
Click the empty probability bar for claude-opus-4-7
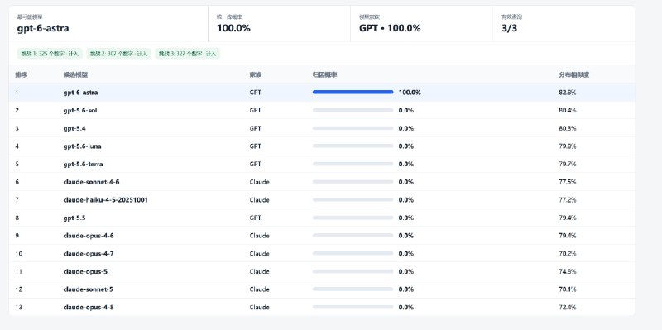coord(353,254)
